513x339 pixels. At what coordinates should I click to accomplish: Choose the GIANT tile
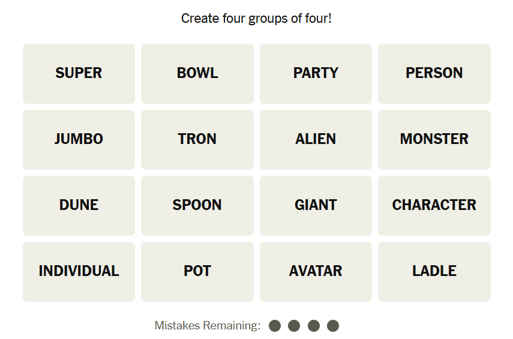[x=316, y=205]
